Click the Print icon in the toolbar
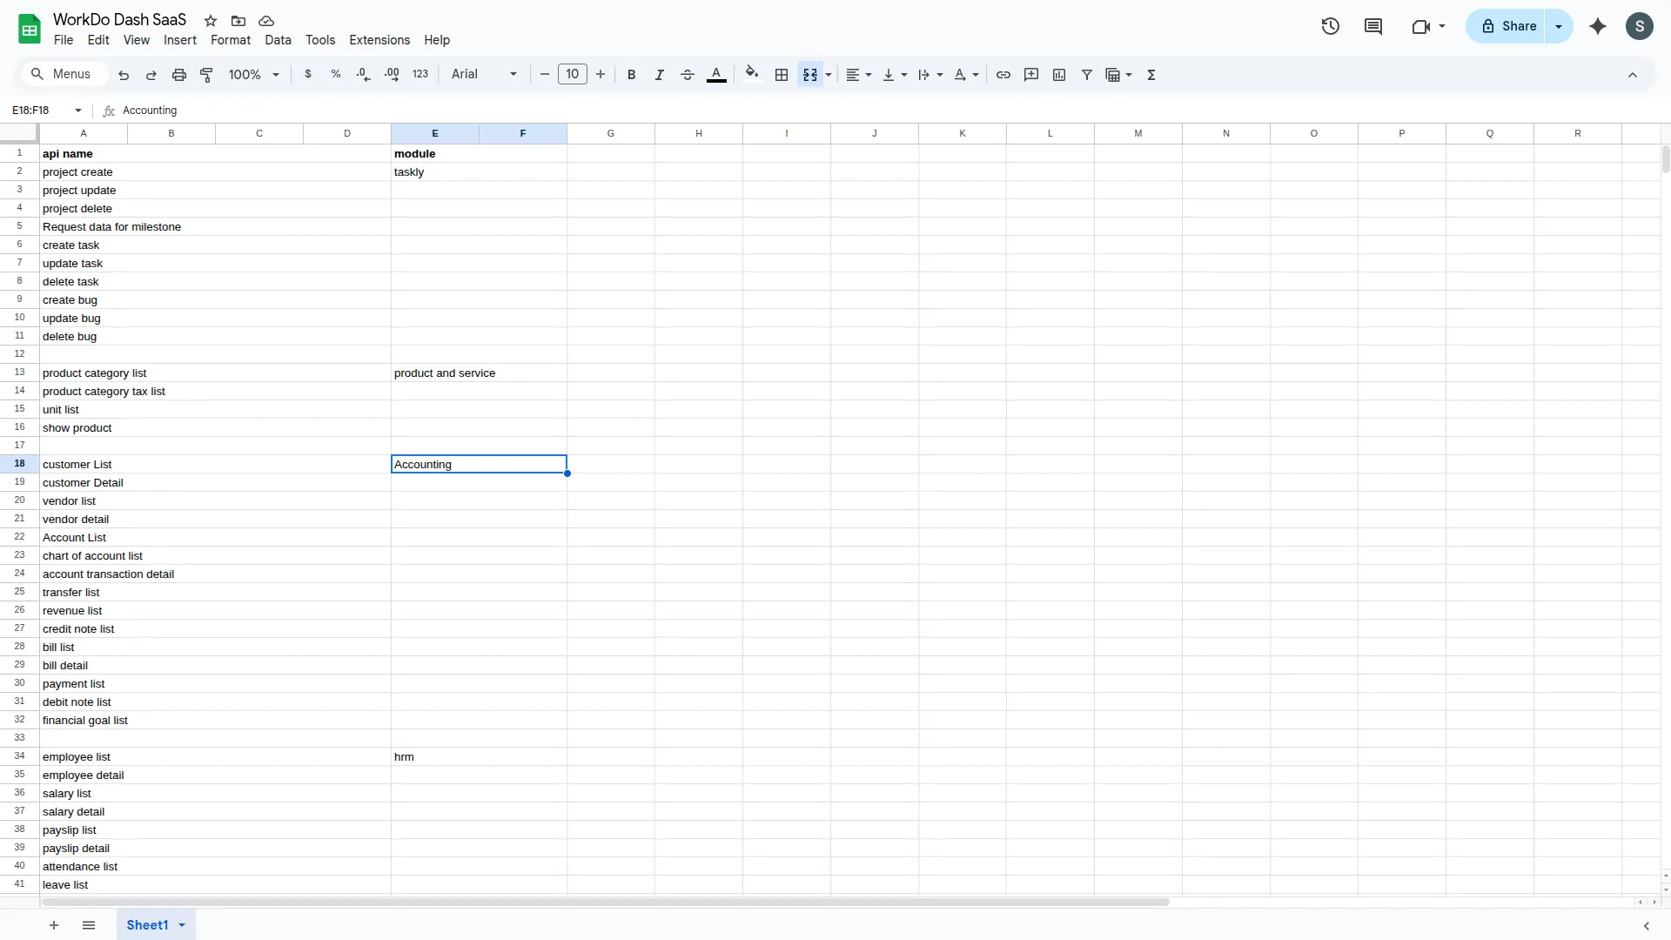Image resolution: width=1671 pixels, height=940 pixels. pyautogui.click(x=179, y=74)
